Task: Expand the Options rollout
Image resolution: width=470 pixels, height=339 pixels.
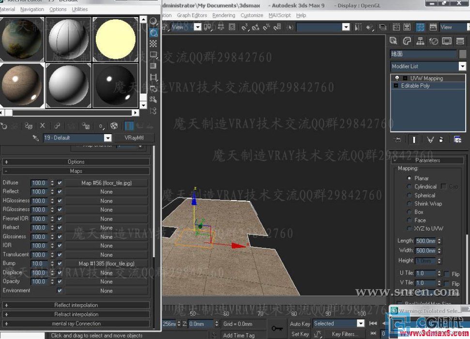Action: click(x=76, y=162)
